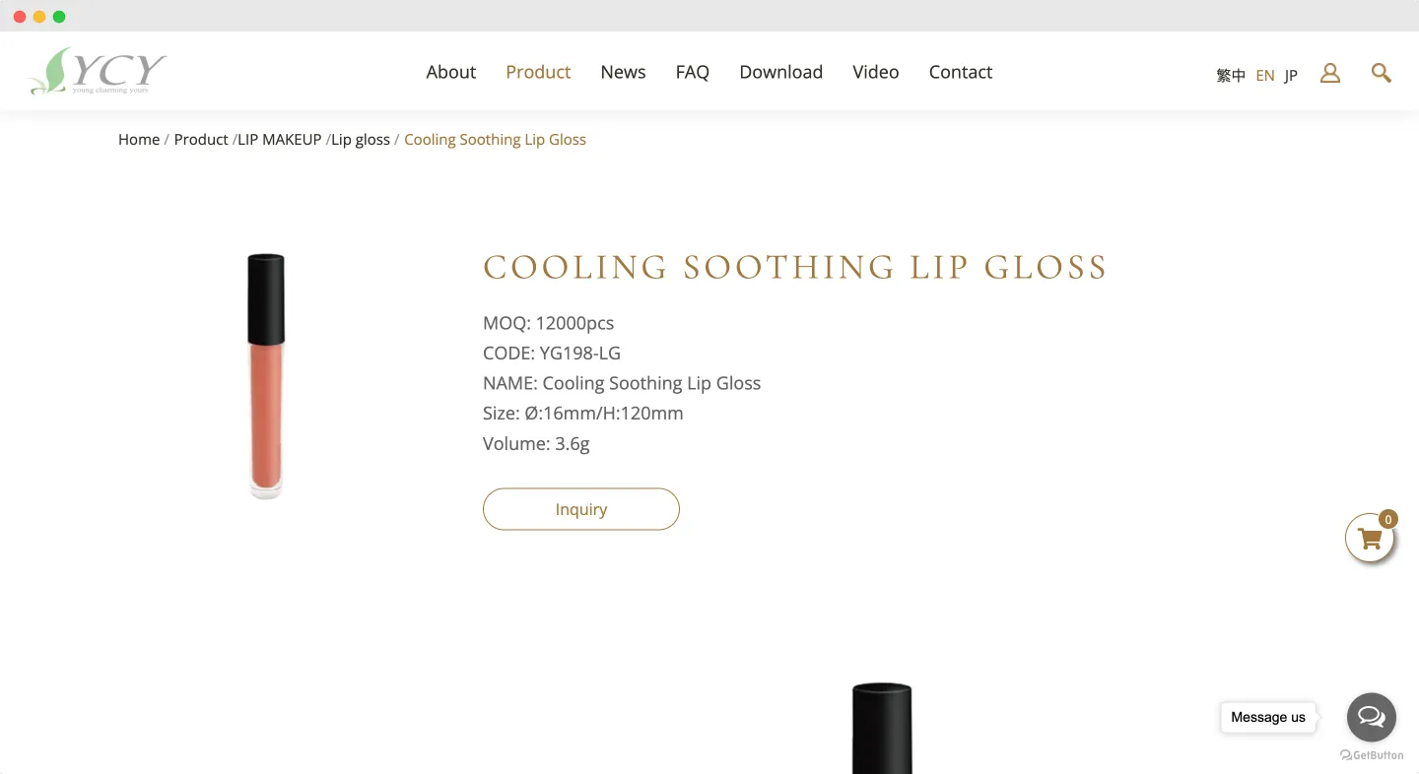Go to the Product menu
This screenshot has width=1419, height=774.
538,72
